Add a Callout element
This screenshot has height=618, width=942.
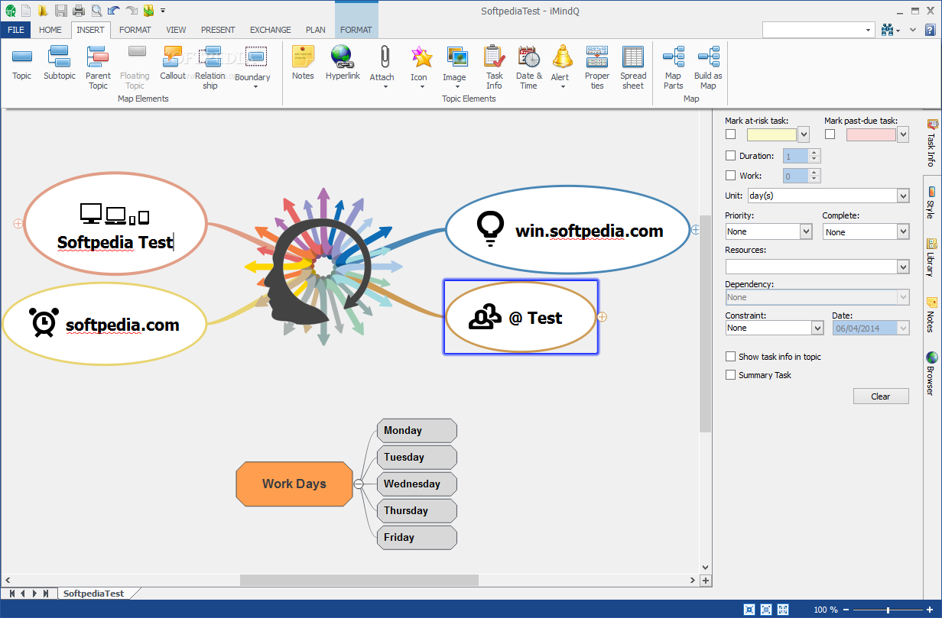tap(173, 63)
